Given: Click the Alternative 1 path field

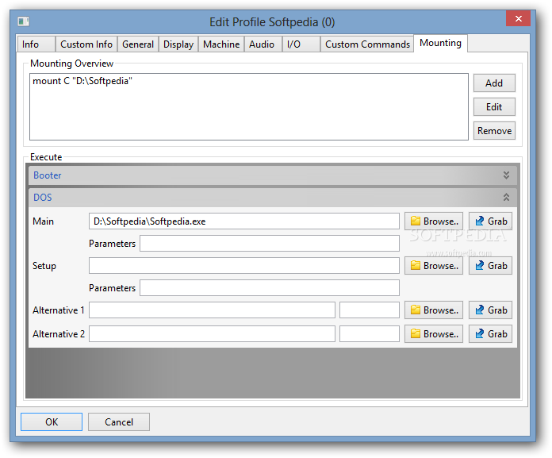Looking at the screenshot, I should click(212, 310).
